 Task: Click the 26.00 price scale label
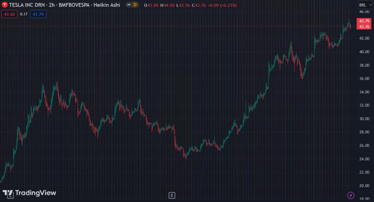pyautogui.click(x=364, y=146)
